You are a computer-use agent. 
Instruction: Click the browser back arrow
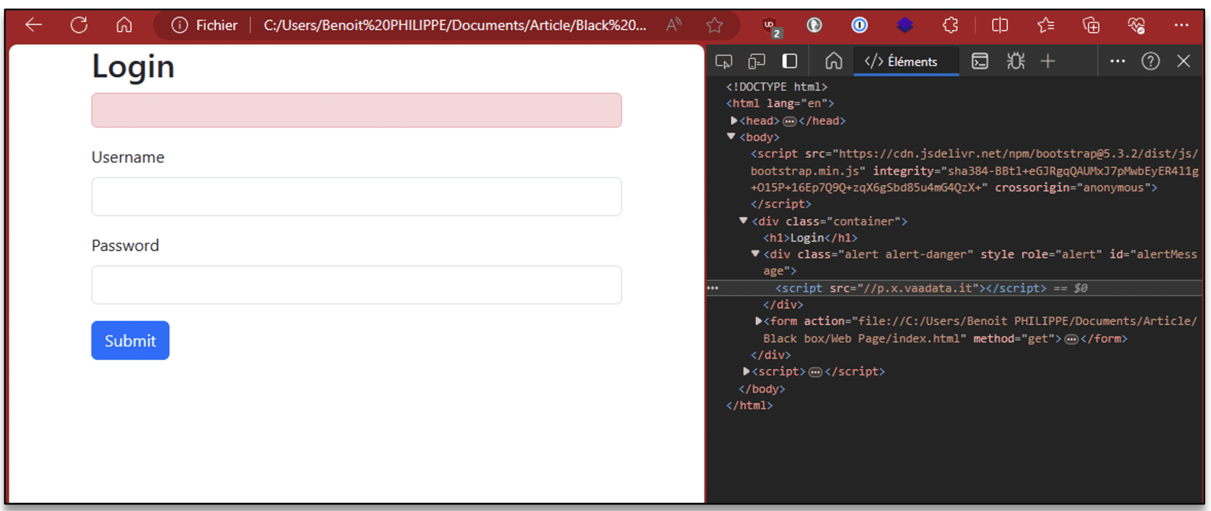pyautogui.click(x=34, y=25)
